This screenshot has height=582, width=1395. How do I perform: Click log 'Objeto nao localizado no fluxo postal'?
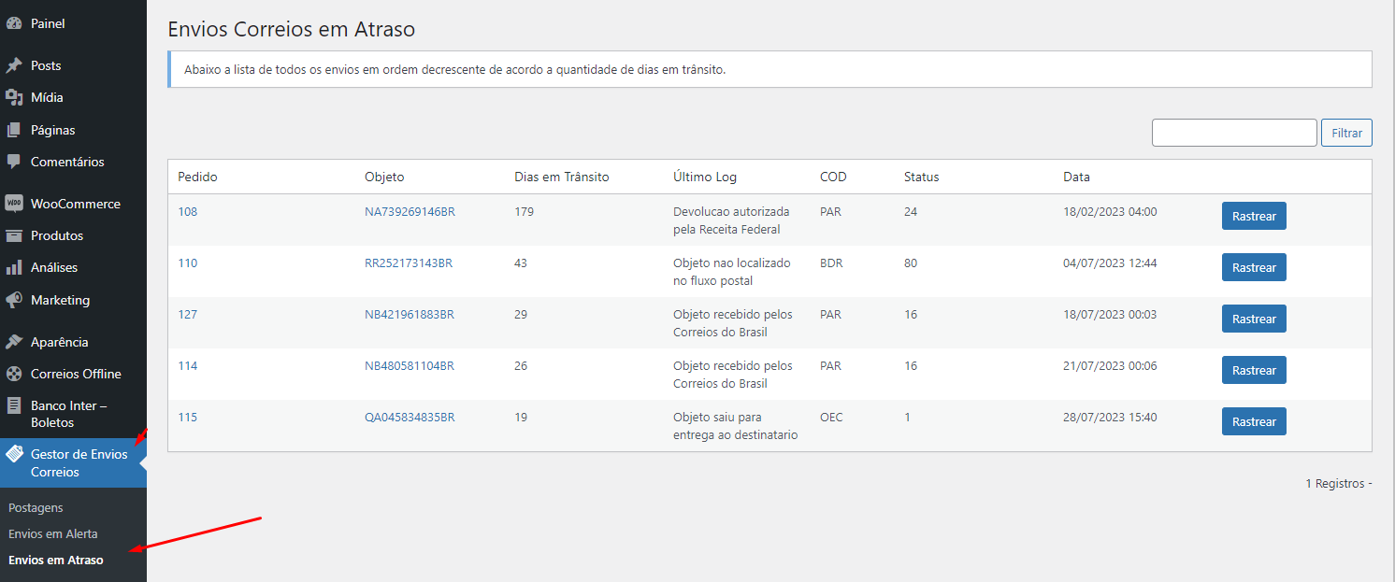[x=732, y=272]
